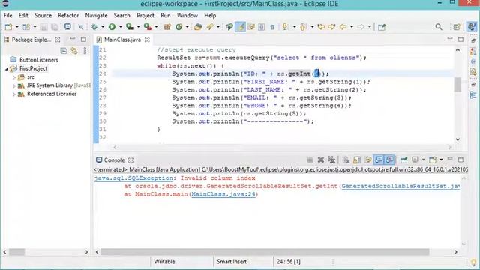The height and width of the screenshot is (270, 480).
Task: Click the Debug bug icon
Action: coord(94,27)
